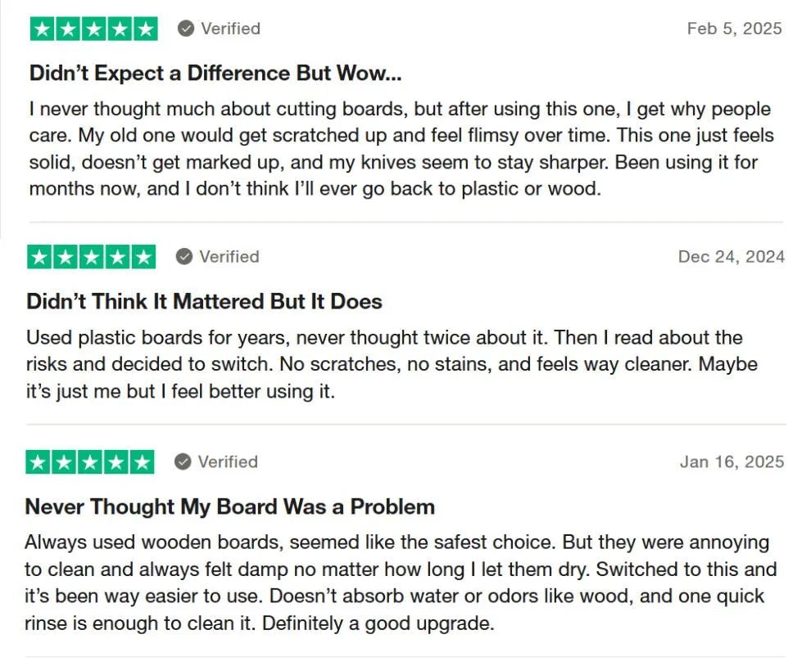Click the five-star rating on Dec 24 review

pos(92,257)
